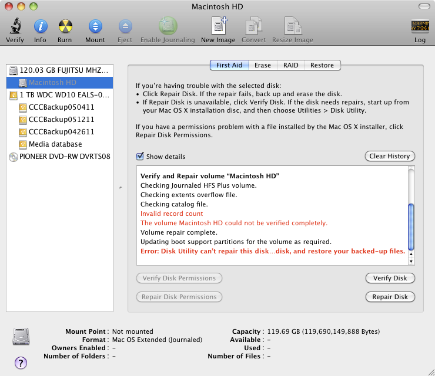The width and height of the screenshot is (435, 376).
Task: Select the Media database volume
Action: (59, 144)
